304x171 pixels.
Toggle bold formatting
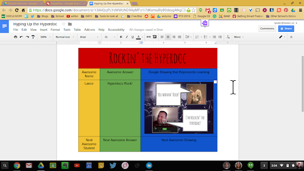[x=121, y=37]
